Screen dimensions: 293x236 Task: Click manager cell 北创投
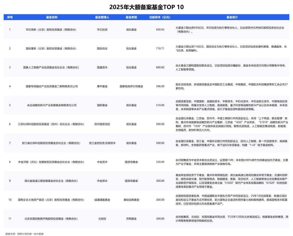[102, 219]
